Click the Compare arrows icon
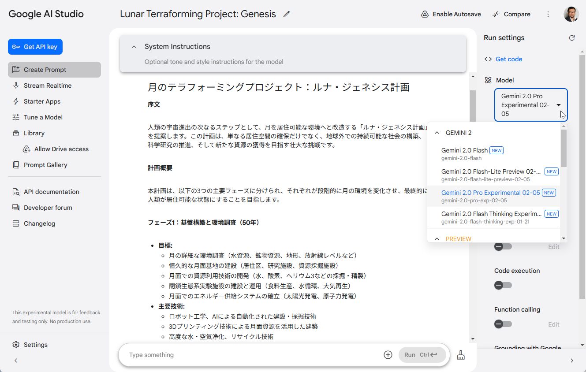Viewport: 586px width, 372px height. (496, 14)
